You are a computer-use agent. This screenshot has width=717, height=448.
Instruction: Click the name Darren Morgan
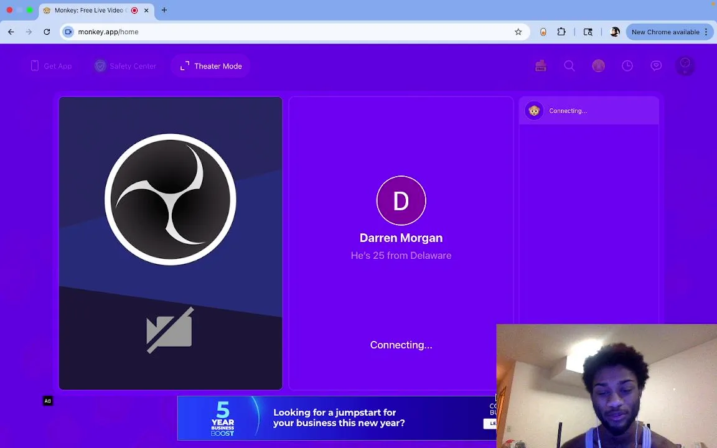(401, 238)
